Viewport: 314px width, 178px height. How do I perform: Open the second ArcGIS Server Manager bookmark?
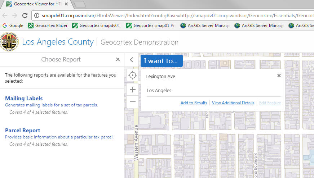pos(259,26)
